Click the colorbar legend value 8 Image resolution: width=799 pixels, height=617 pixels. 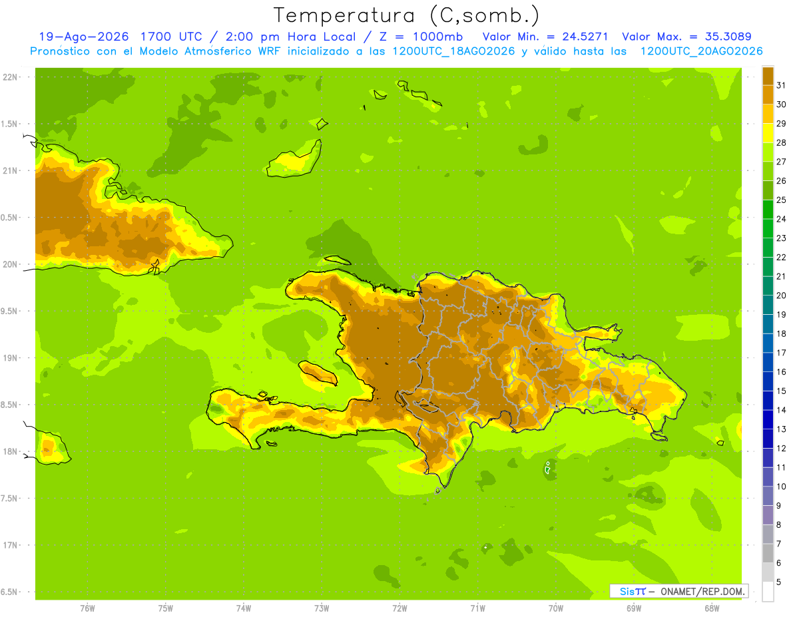779,525
